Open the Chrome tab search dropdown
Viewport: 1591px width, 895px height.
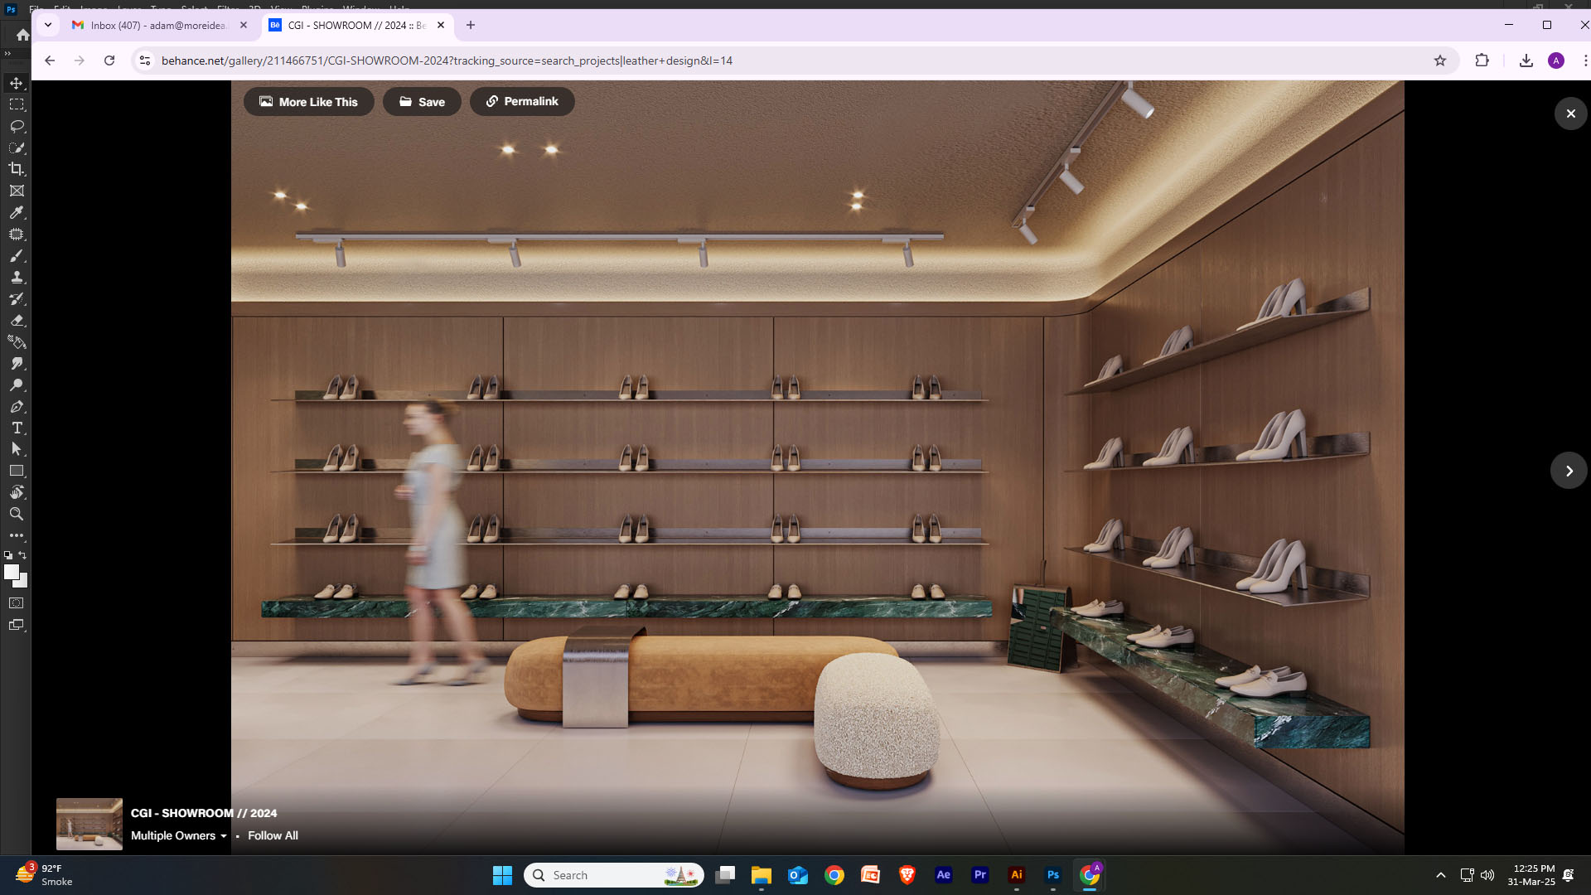point(48,25)
